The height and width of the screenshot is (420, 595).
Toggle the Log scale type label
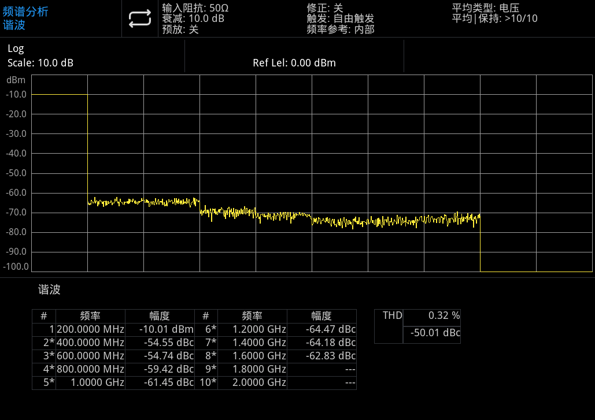click(x=16, y=49)
